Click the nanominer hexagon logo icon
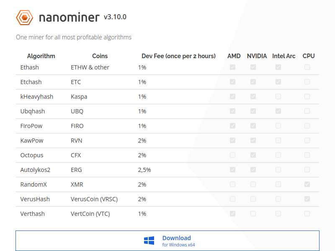335x251 pixels. 24,18
